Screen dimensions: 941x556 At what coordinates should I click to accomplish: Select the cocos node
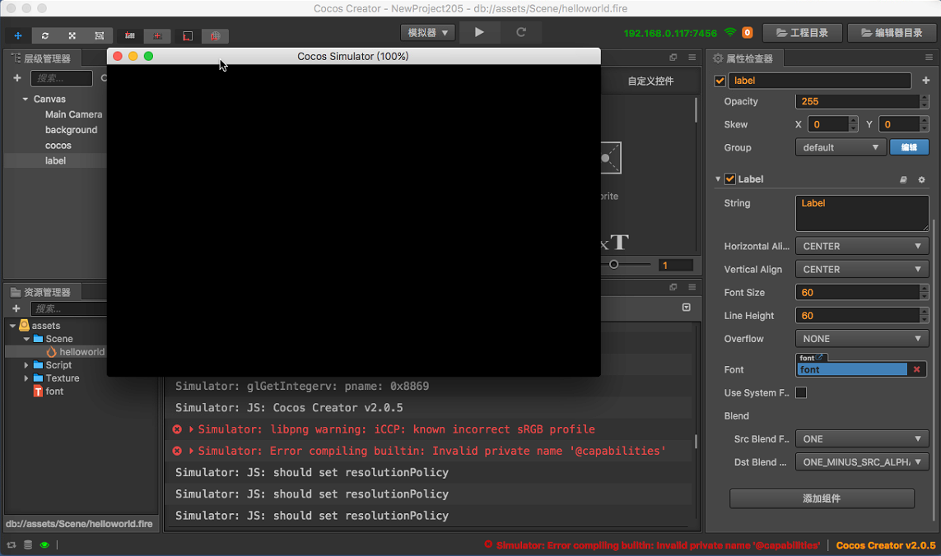[58, 146]
